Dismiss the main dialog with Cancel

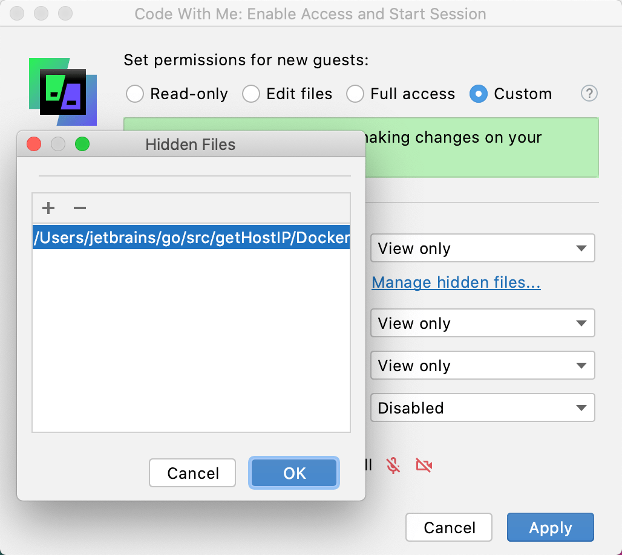pyautogui.click(x=448, y=527)
